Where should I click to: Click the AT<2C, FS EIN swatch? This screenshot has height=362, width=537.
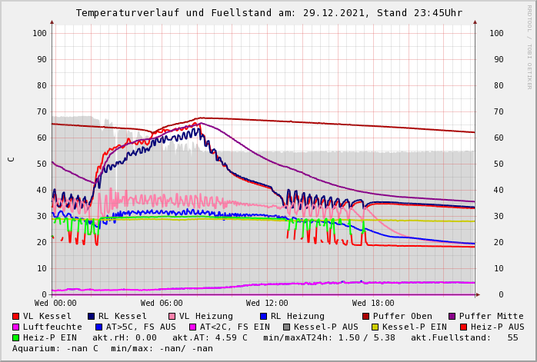coord(193,327)
